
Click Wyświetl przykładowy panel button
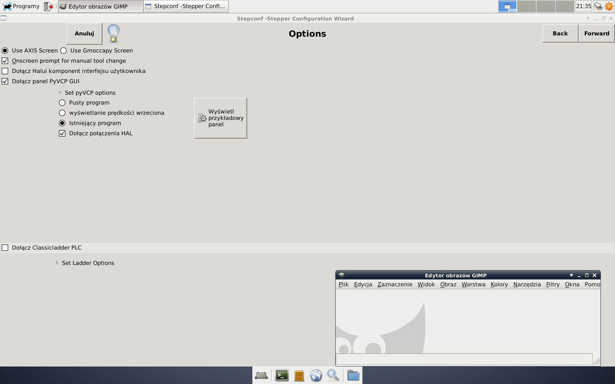[x=220, y=118]
